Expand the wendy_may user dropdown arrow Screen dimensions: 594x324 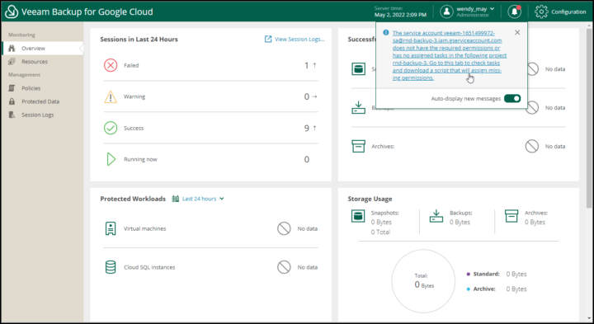tap(492, 9)
